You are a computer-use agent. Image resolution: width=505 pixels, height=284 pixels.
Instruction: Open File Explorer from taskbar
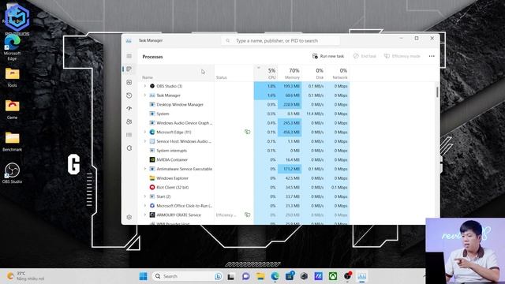[x=260, y=276]
